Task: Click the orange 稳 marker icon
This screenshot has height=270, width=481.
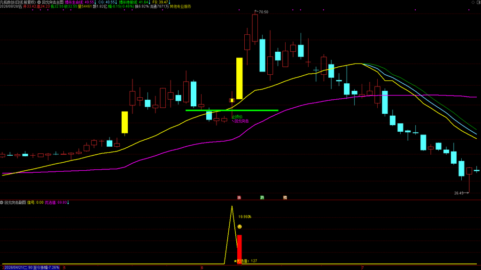Action: coord(285,198)
